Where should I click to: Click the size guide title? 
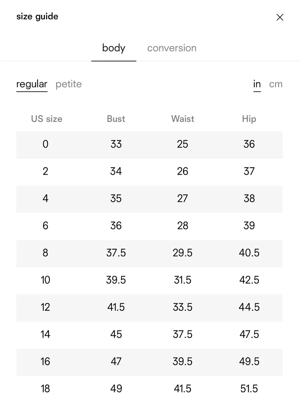coord(37,16)
